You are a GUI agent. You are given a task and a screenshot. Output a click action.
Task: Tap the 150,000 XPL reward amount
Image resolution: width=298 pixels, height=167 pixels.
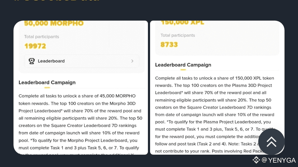[x=182, y=23]
